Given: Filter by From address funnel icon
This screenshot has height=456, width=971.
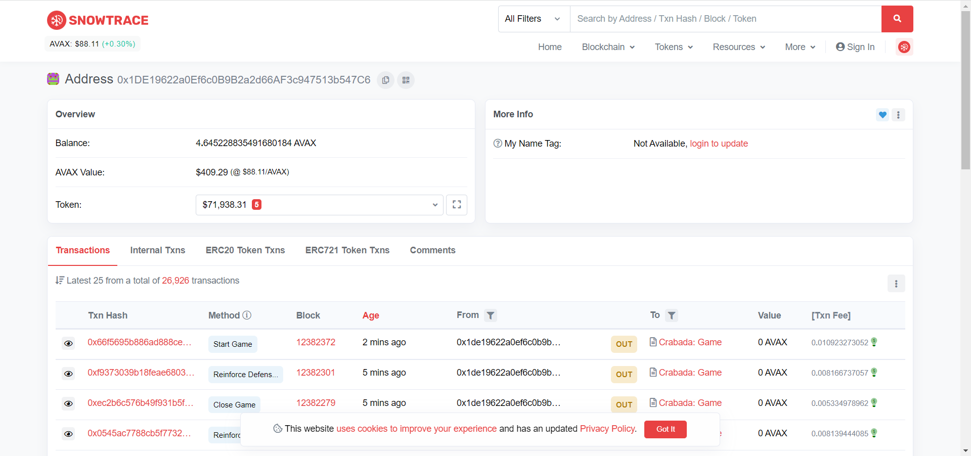Looking at the screenshot, I should [490, 315].
